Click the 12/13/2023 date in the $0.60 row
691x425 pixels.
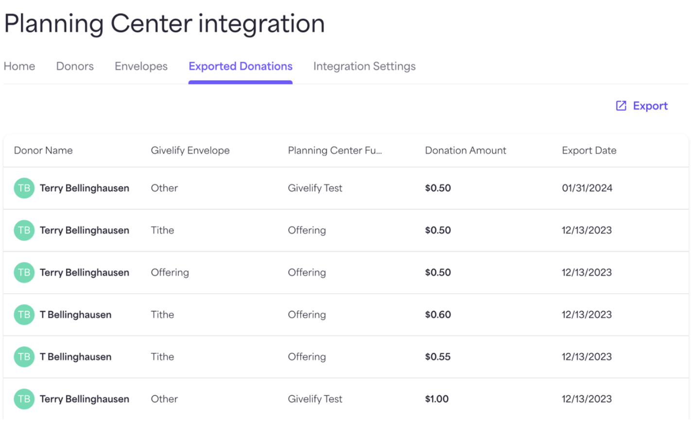587,315
